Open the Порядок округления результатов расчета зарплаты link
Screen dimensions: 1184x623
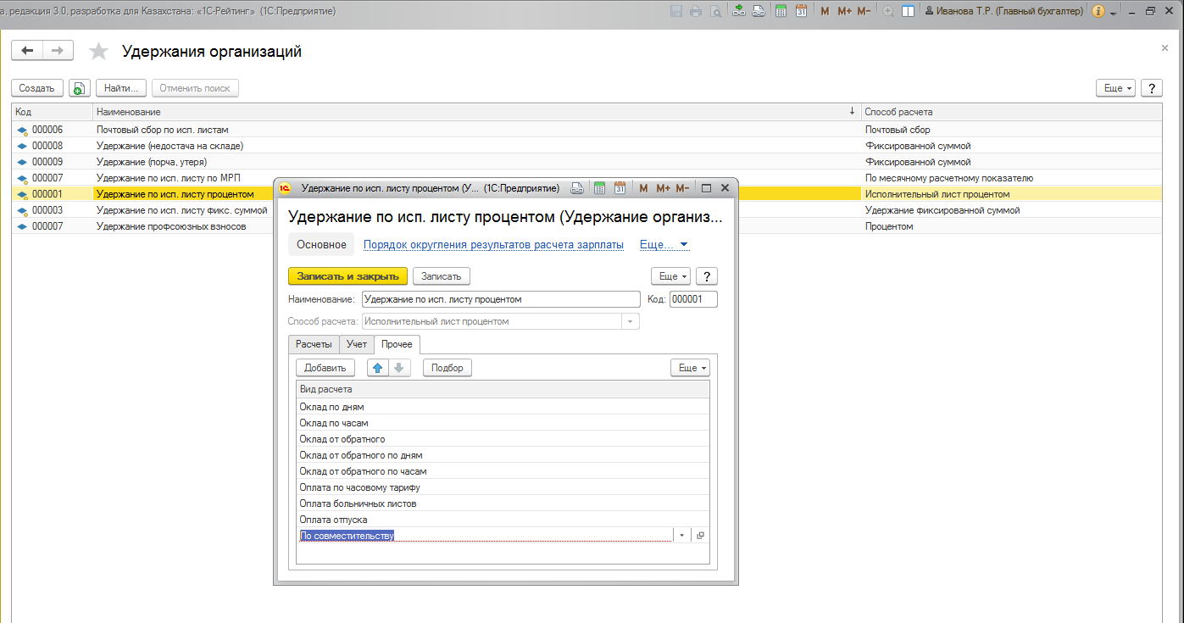click(x=493, y=245)
